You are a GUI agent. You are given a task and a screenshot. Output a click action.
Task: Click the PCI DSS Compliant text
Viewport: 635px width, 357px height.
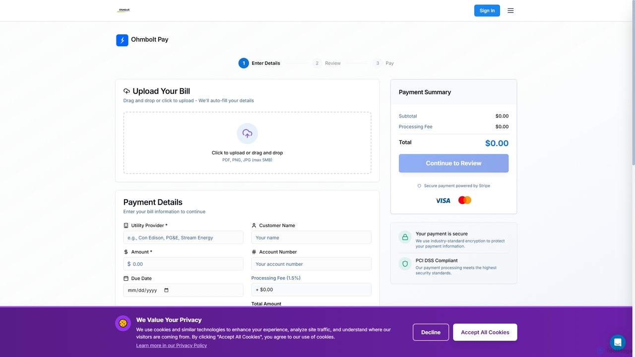point(437,260)
